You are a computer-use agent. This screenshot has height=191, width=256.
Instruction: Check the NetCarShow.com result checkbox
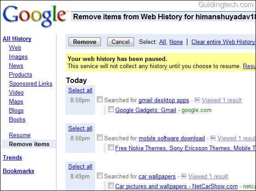[111, 186]
